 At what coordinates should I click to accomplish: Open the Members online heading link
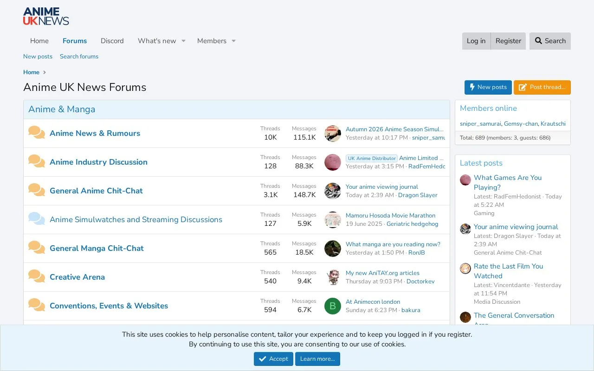coord(488,109)
